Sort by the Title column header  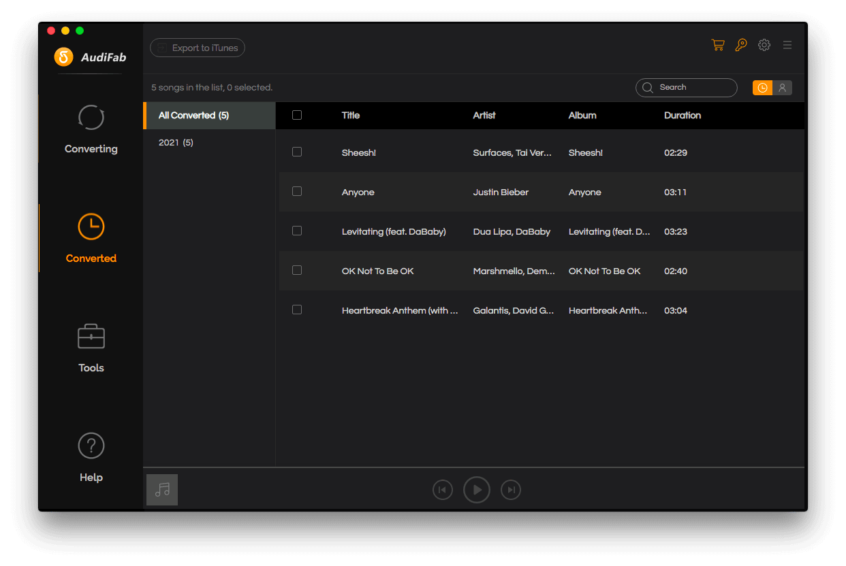click(351, 116)
